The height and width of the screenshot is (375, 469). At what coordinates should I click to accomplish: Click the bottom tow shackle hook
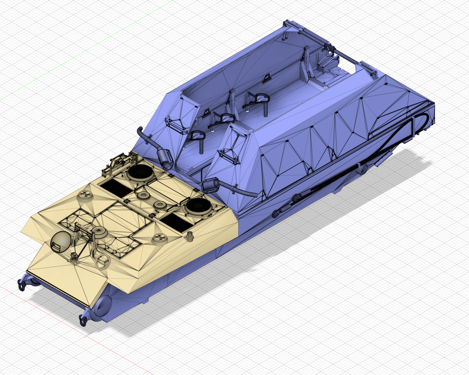[x=82, y=321]
